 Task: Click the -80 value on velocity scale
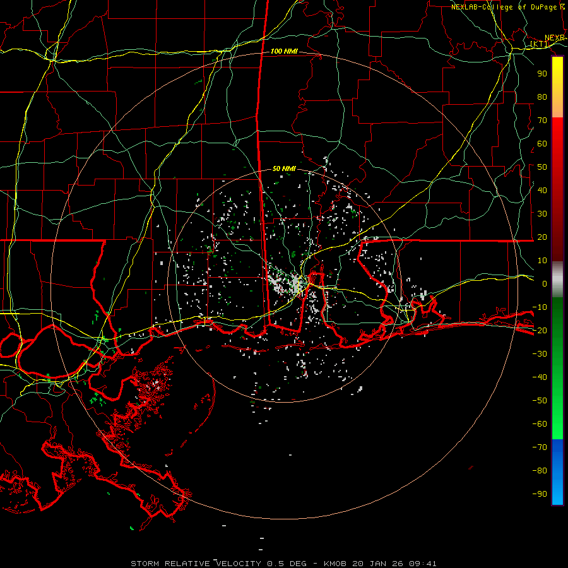(540, 471)
